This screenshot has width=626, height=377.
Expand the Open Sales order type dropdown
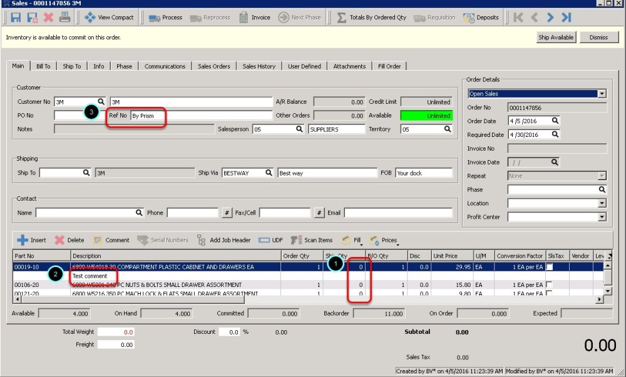click(x=602, y=94)
